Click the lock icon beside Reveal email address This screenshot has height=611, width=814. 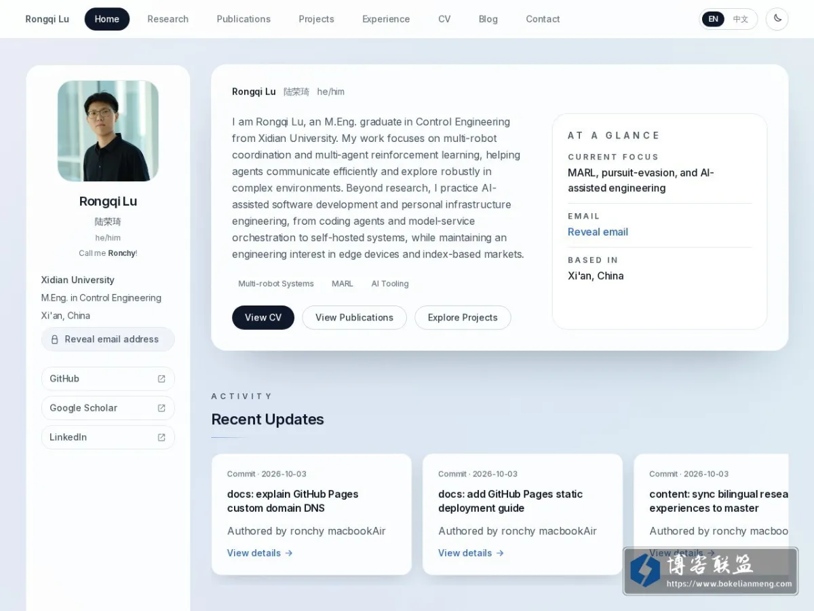point(55,339)
